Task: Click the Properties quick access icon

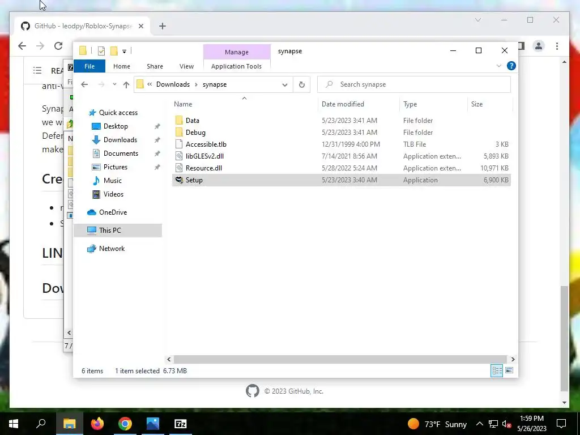Action: [101, 51]
